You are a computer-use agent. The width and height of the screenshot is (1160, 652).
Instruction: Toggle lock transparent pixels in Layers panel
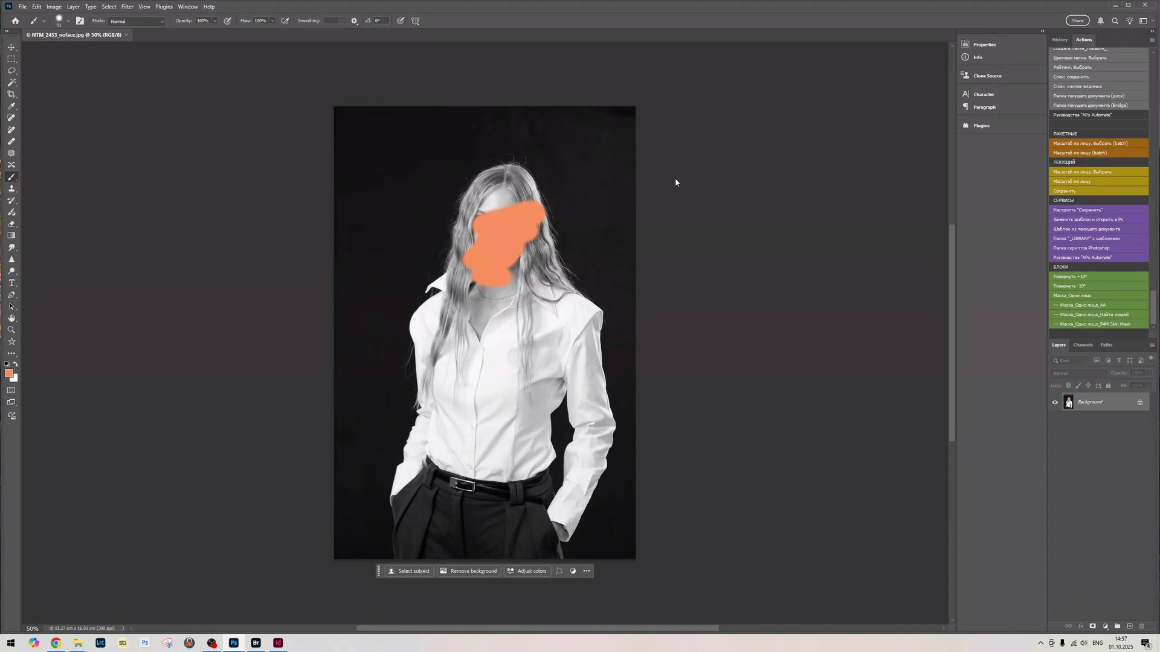(x=1069, y=385)
